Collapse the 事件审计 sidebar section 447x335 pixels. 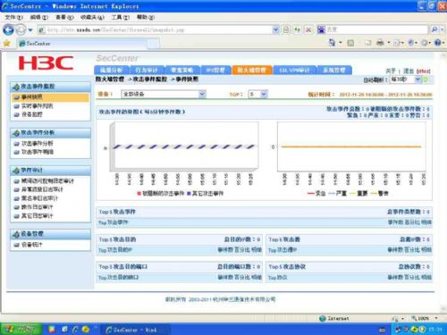click(50, 171)
